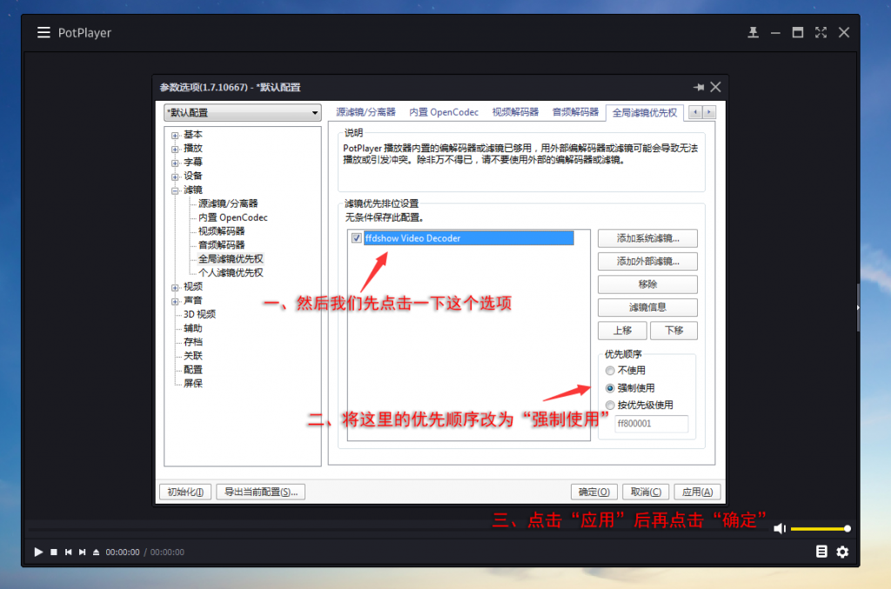Expand the 字幕 tree node
Image resolution: width=891 pixels, height=589 pixels.
(x=175, y=163)
